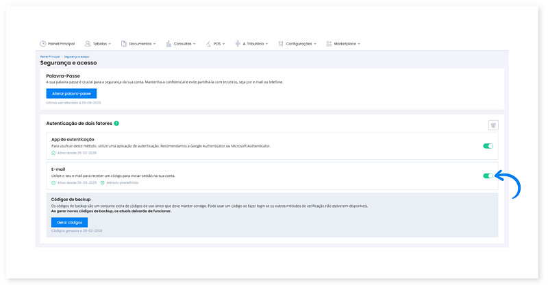Screen dimensions: 548x288
Task: Click the Alterar palavra-passe button
Action: [x=71, y=93]
